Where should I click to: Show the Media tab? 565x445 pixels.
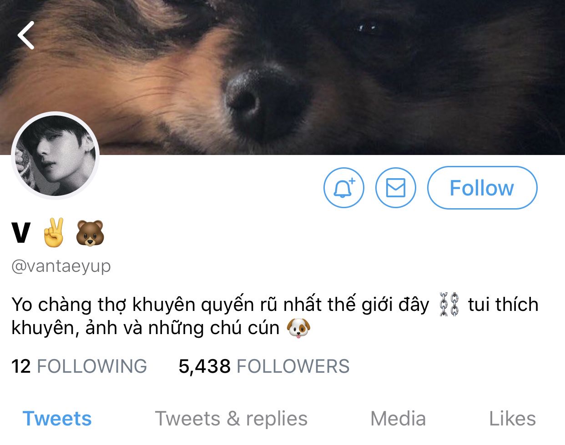[x=398, y=419]
